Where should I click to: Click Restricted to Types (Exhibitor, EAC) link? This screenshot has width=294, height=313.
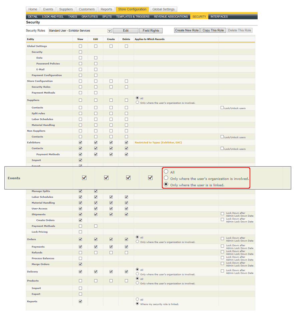click(158, 142)
